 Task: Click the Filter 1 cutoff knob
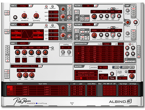click(x=94, y=17)
